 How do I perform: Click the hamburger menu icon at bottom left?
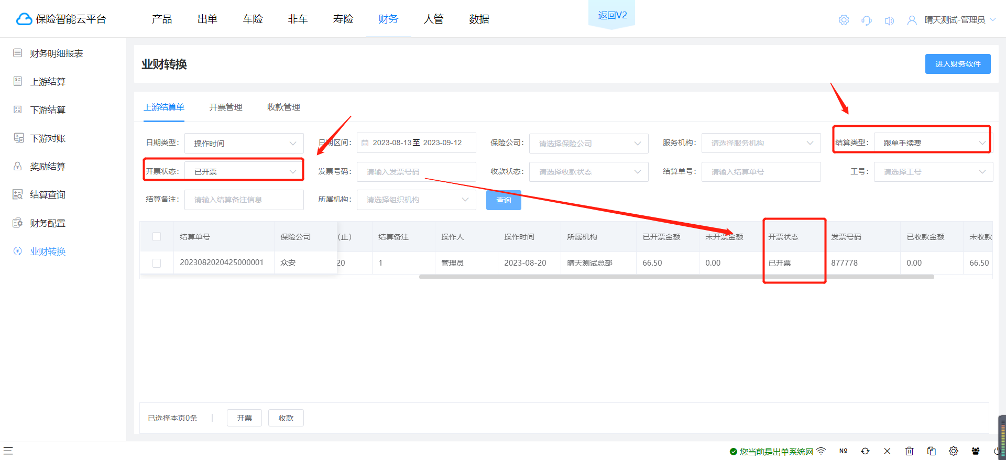[x=8, y=451]
